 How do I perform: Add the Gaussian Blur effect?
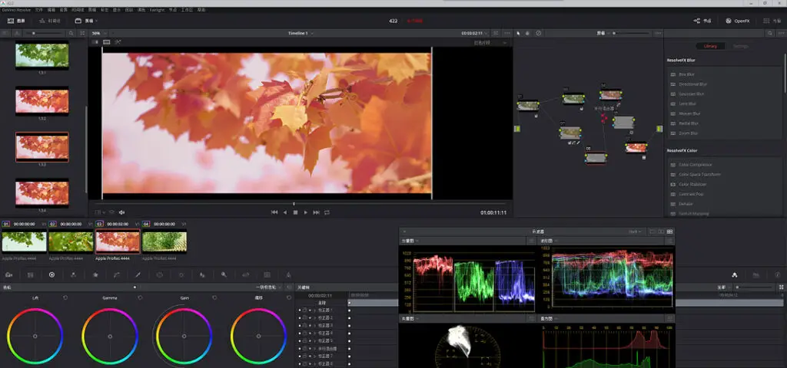691,94
